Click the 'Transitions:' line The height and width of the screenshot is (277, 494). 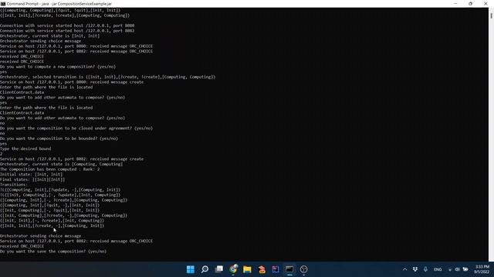coord(14,185)
